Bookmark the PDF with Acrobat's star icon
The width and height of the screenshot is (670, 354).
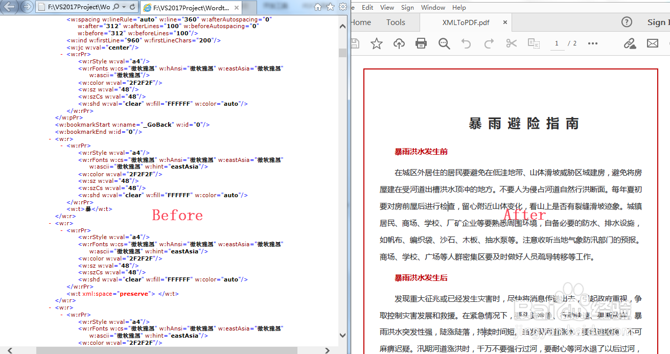tap(377, 43)
